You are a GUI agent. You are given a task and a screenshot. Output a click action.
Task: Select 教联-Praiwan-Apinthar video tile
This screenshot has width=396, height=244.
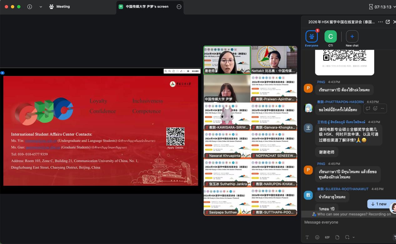(274, 89)
